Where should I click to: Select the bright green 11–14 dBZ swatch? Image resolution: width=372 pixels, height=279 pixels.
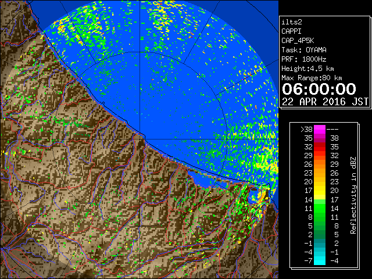pos(320,208)
